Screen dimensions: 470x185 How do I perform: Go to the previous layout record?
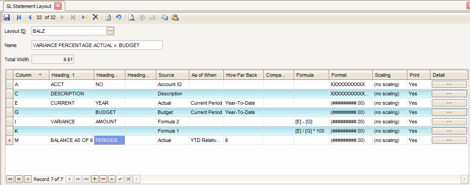pyautogui.click(x=29, y=18)
